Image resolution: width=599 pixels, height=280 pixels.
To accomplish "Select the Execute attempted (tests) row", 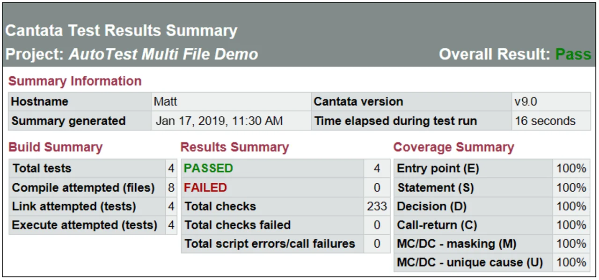I will click(x=93, y=225).
